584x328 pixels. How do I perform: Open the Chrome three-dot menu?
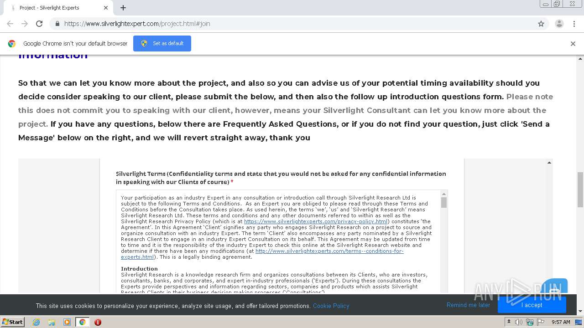point(574,24)
